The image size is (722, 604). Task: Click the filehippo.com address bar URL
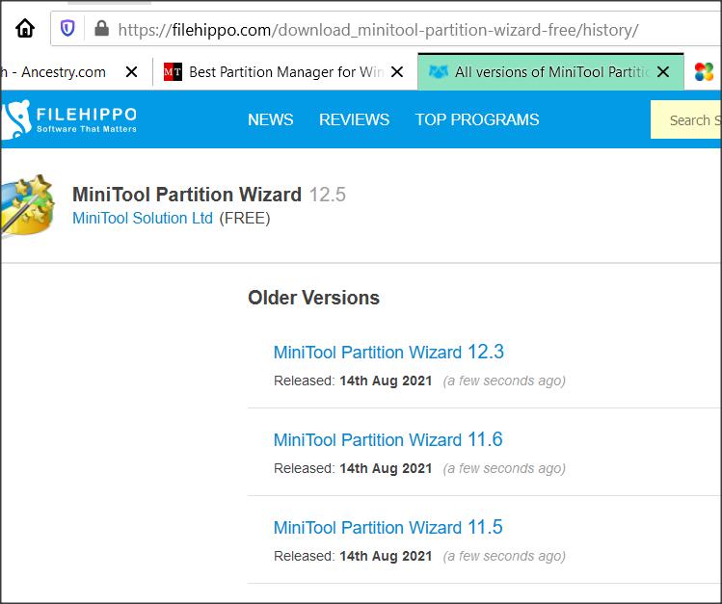[x=378, y=30]
